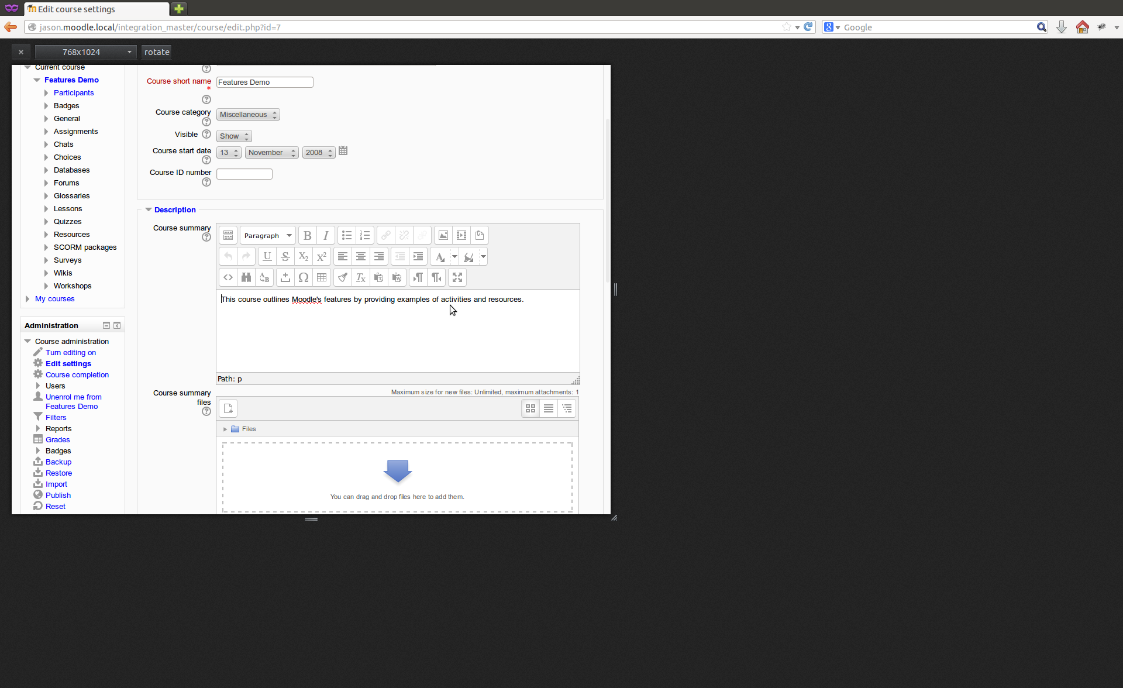Image resolution: width=1123 pixels, height=688 pixels.
Task: Apply superscript formatting
Action: click(322, 256)
